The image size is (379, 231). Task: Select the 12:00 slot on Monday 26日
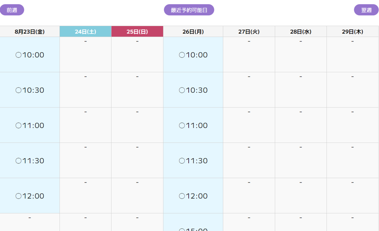(x=193, y=196)
